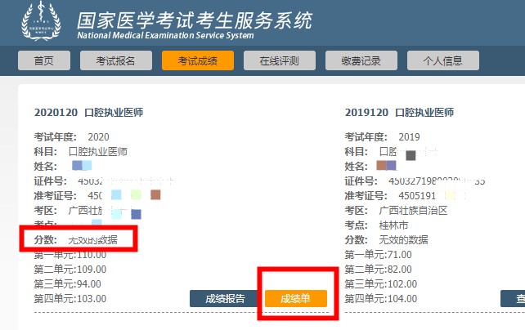The width and height of the screenshot is (525, 330).
Task: Open the 缴费记录 tab
Action: coord(361,61)
